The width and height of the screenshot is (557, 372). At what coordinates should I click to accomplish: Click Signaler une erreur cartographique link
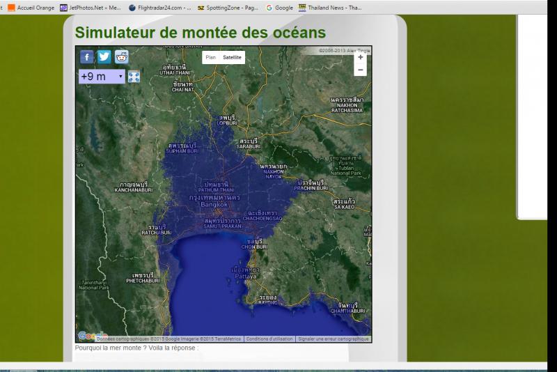click(334, 339)
